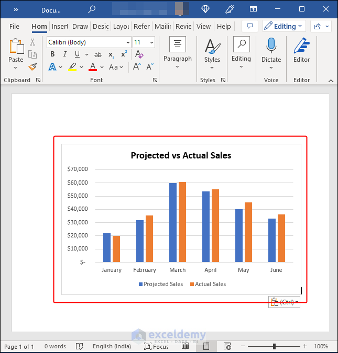Open the Paste Options (Ctrl) button

coord(284,302)
